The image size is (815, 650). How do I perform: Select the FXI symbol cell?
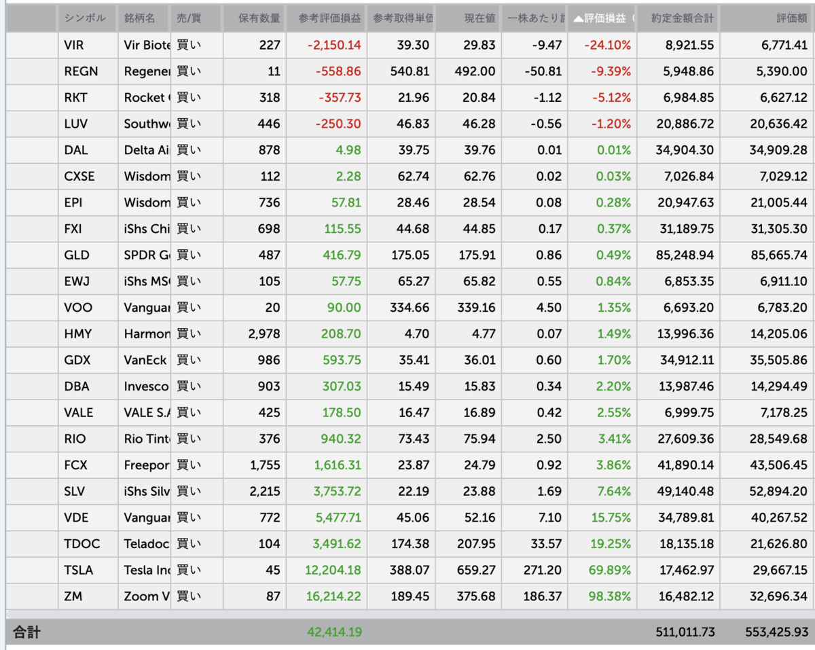(x=88, y=229)
